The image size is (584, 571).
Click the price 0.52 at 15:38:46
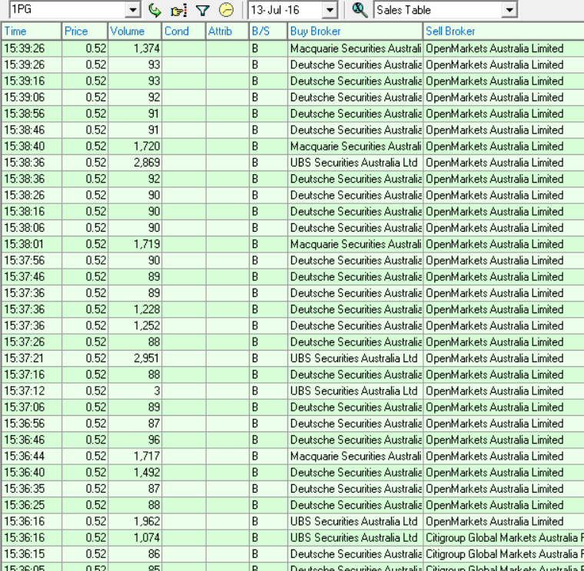pyautogui.click(x=85, y=130)
